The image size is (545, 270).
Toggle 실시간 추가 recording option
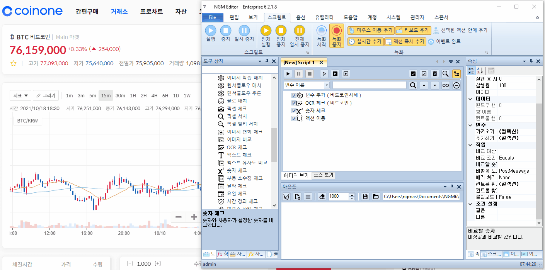click(365, 41)
